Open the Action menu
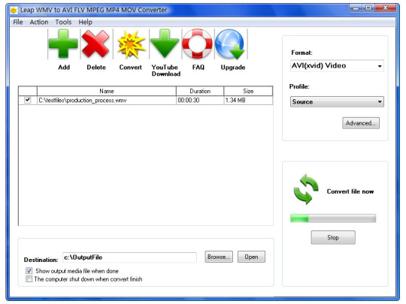 point(39,22)
